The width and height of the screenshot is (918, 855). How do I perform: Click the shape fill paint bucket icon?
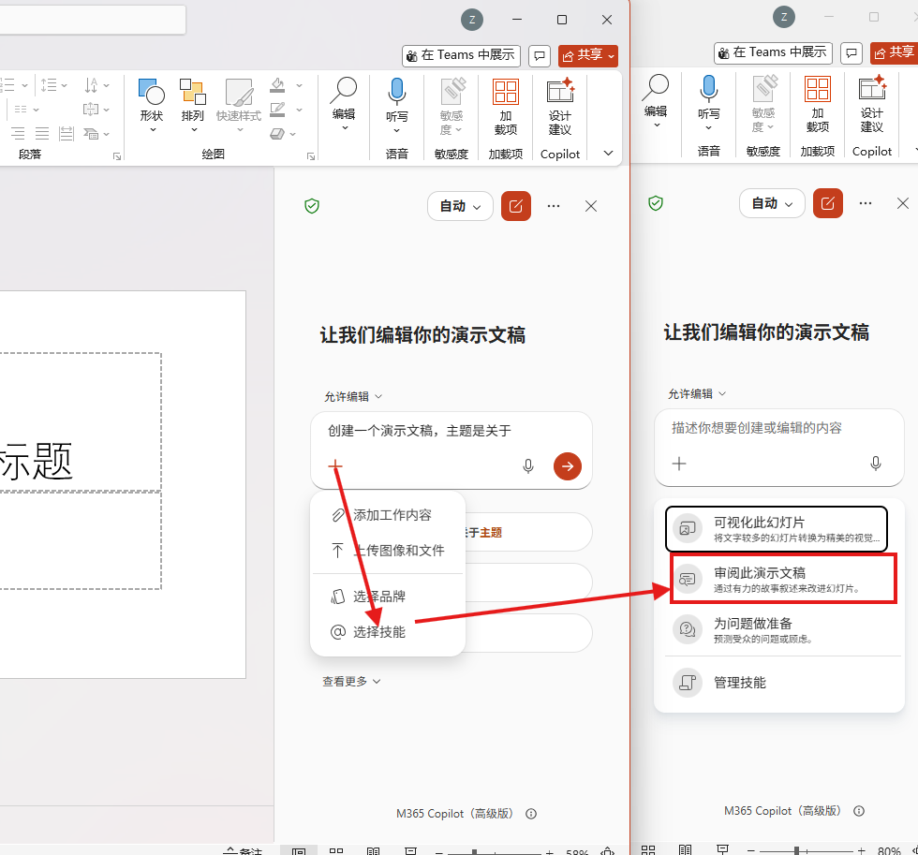[277, 85]
